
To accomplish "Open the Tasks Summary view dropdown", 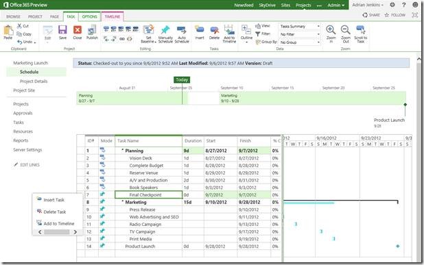I will click(x=300, y=26).
